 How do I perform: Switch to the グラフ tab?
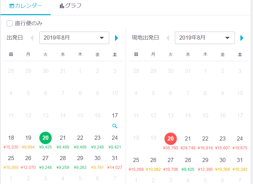70,6
